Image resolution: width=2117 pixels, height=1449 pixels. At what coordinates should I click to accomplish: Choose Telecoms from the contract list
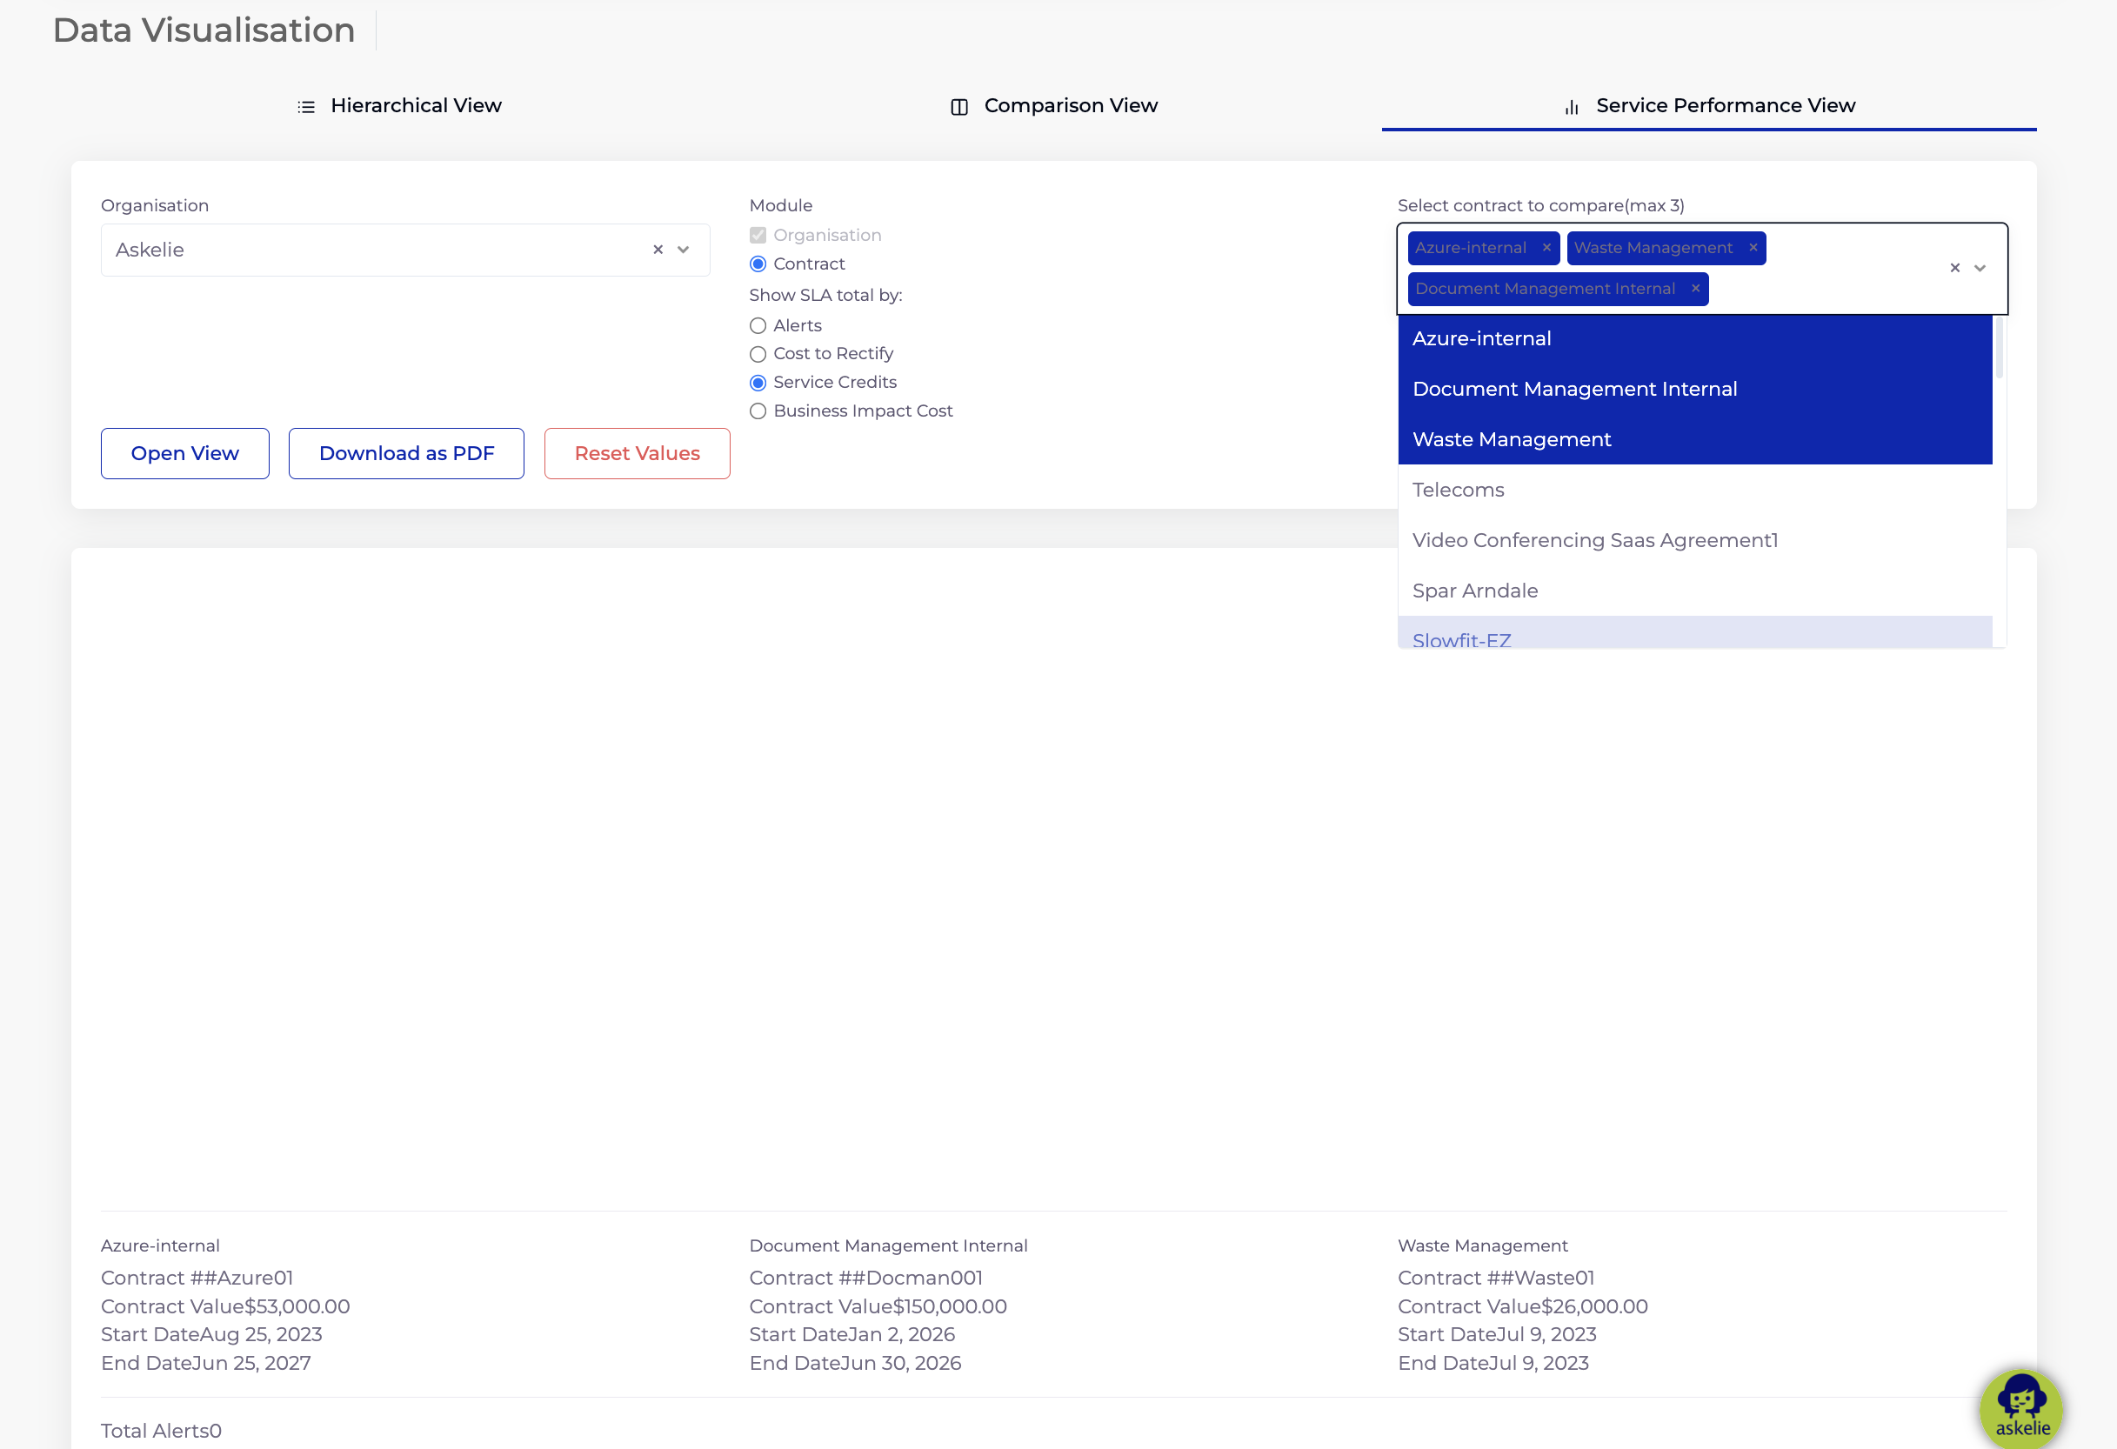pos(1695,490)
